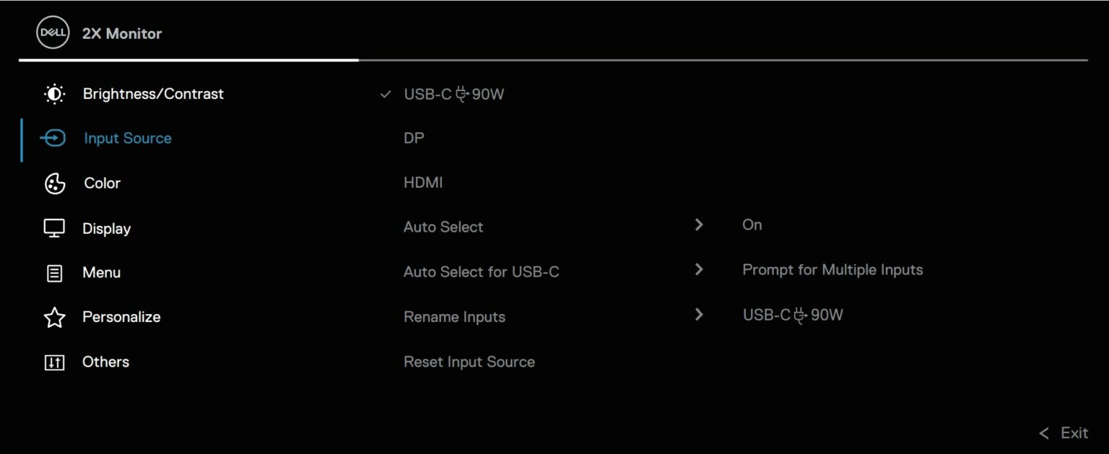Click the Personalize star icon
This screenshot has height=454, width=1109.
pyautogui.click(x=53, y=316)
